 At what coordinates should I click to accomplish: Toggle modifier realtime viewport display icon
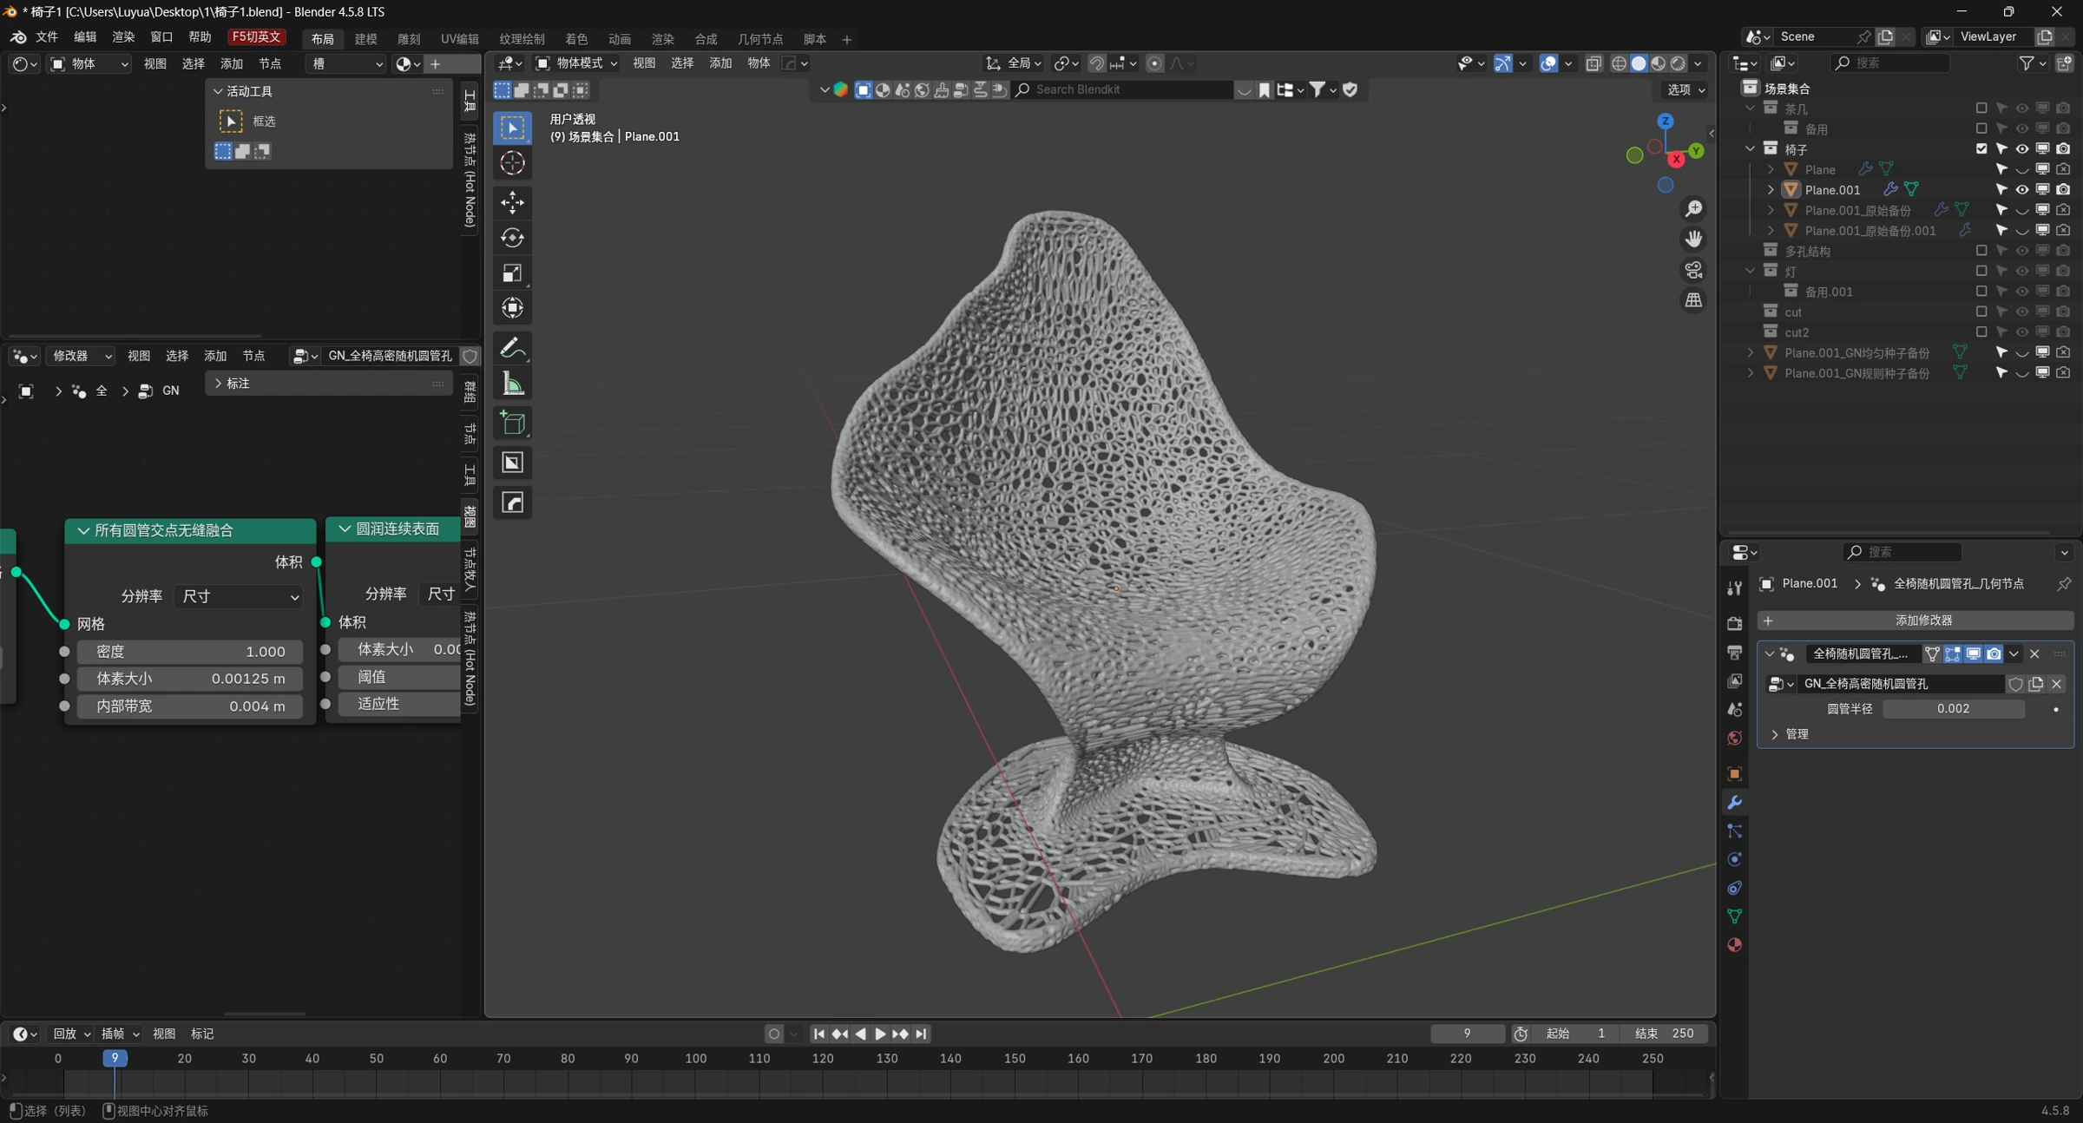click(x=1973, y=653)
